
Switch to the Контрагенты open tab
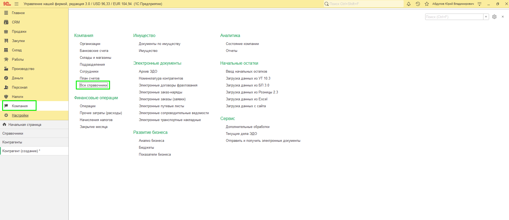(34, 142)
